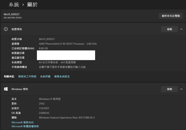Open 網域或工作群組 link
Viewport: 186px width, 130px height.
coord(27,76)
